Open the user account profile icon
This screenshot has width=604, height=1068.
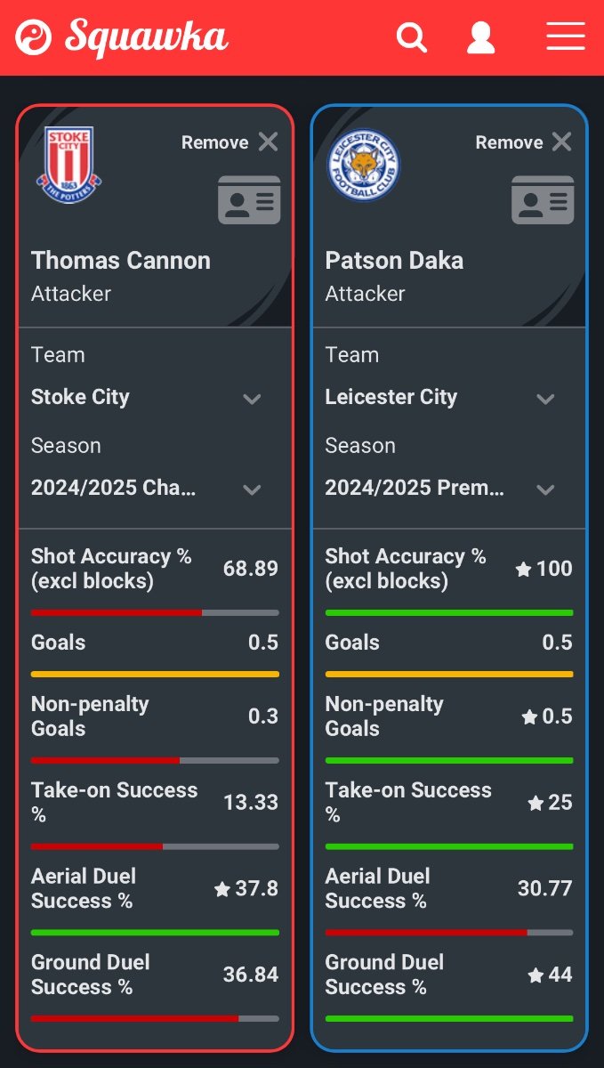click(x=481, y=37)
